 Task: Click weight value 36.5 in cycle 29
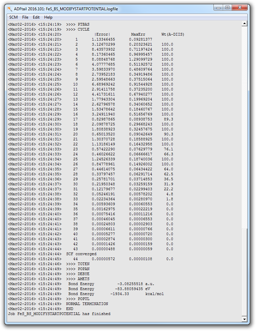169,179
